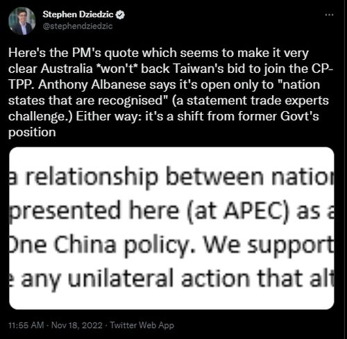Click "(at APEC)" text in the image
This screenshot has width=347, height=339.
pyautogui.click(x=238, y=211)
